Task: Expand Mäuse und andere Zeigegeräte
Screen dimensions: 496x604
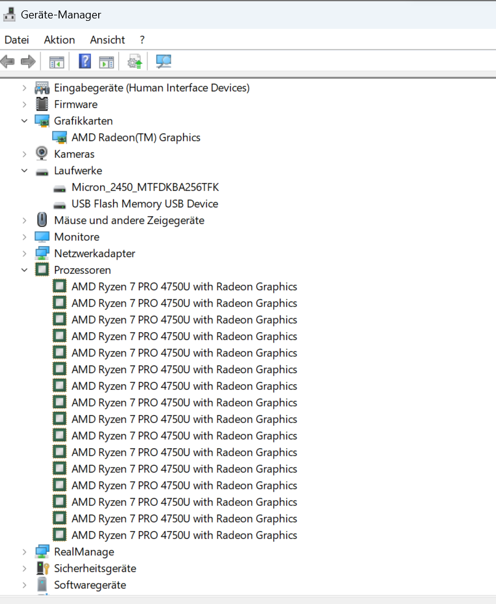Action: tap(25, 220)
